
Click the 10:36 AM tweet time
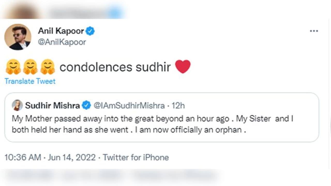pyautogui.click(x=23, y=157)
